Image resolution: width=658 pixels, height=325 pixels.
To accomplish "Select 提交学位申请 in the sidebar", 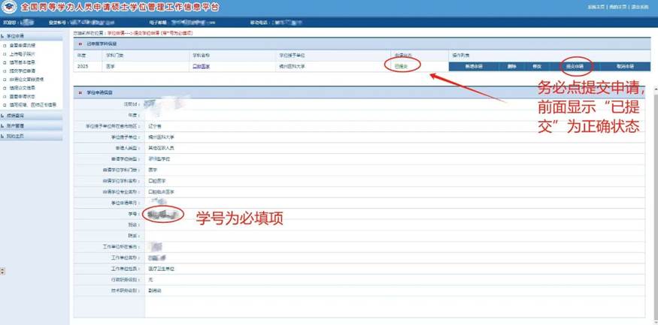I will click(23, 71).
